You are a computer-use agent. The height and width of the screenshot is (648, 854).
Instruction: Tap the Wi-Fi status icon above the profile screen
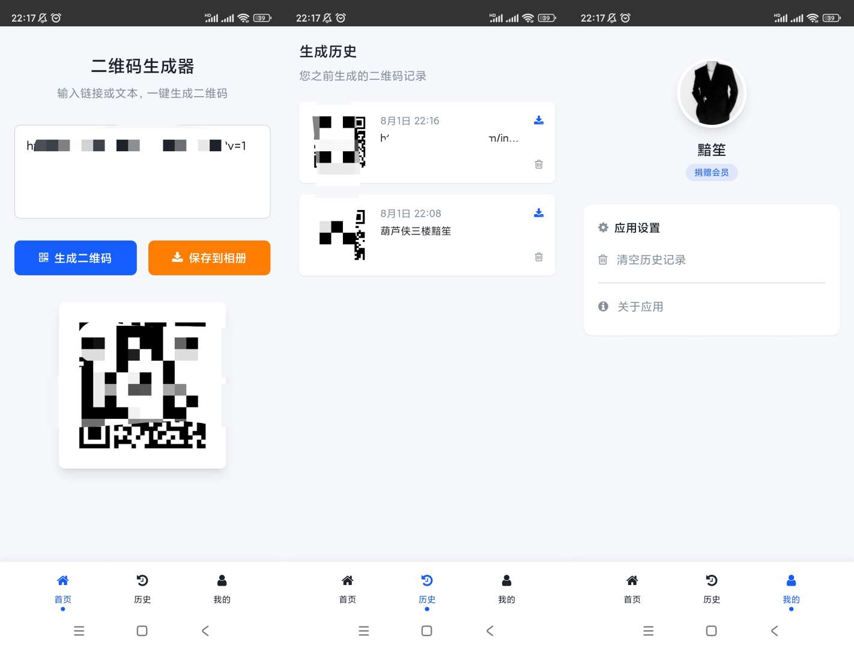pos(813,18)
